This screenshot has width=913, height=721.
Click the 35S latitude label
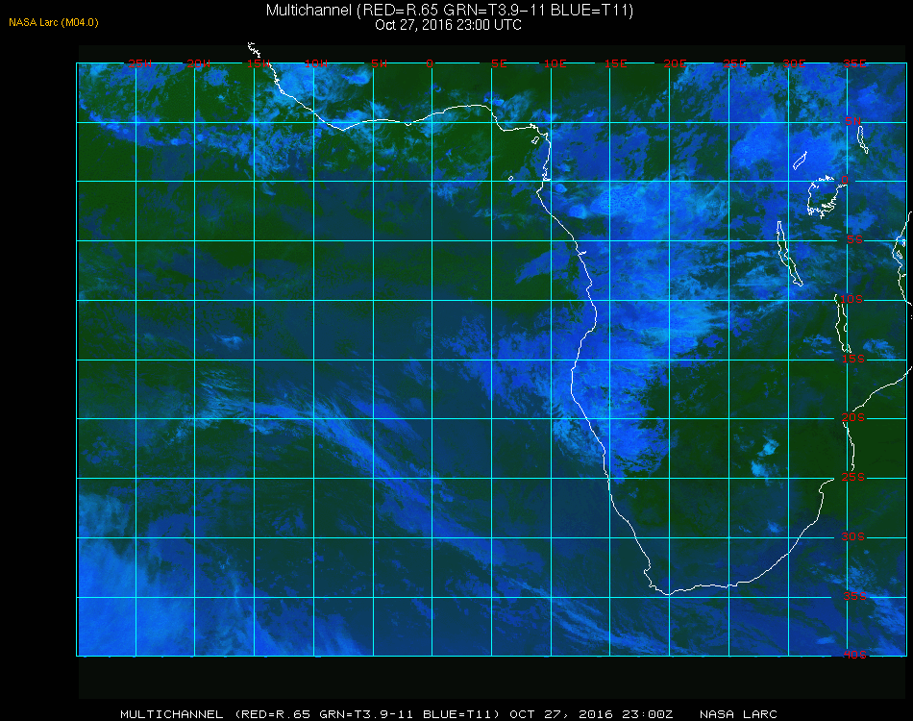tap(854, 596)
